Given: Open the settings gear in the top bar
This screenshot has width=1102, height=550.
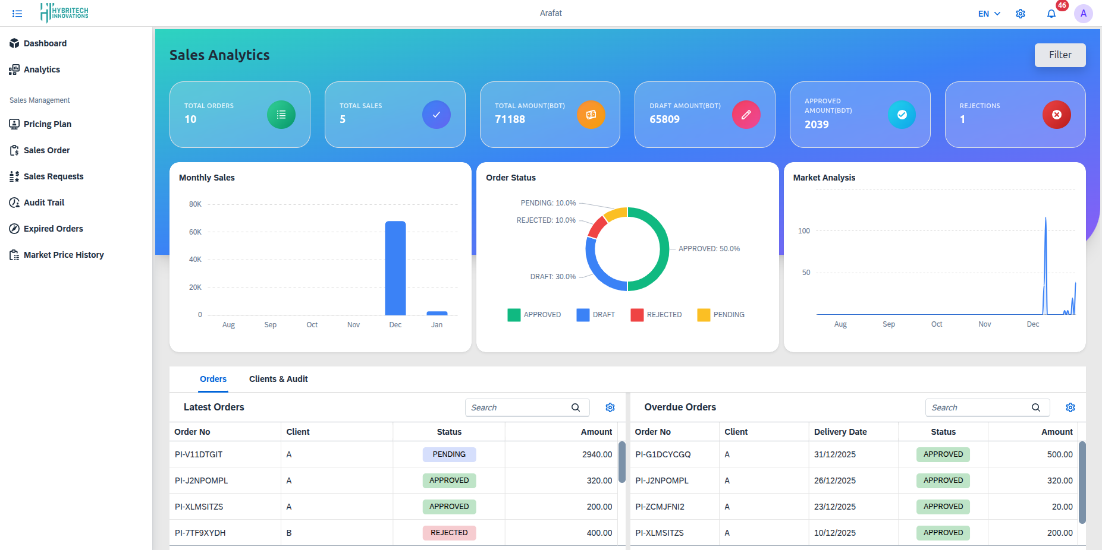Looking at the screenshot, I should [1021, 13].
